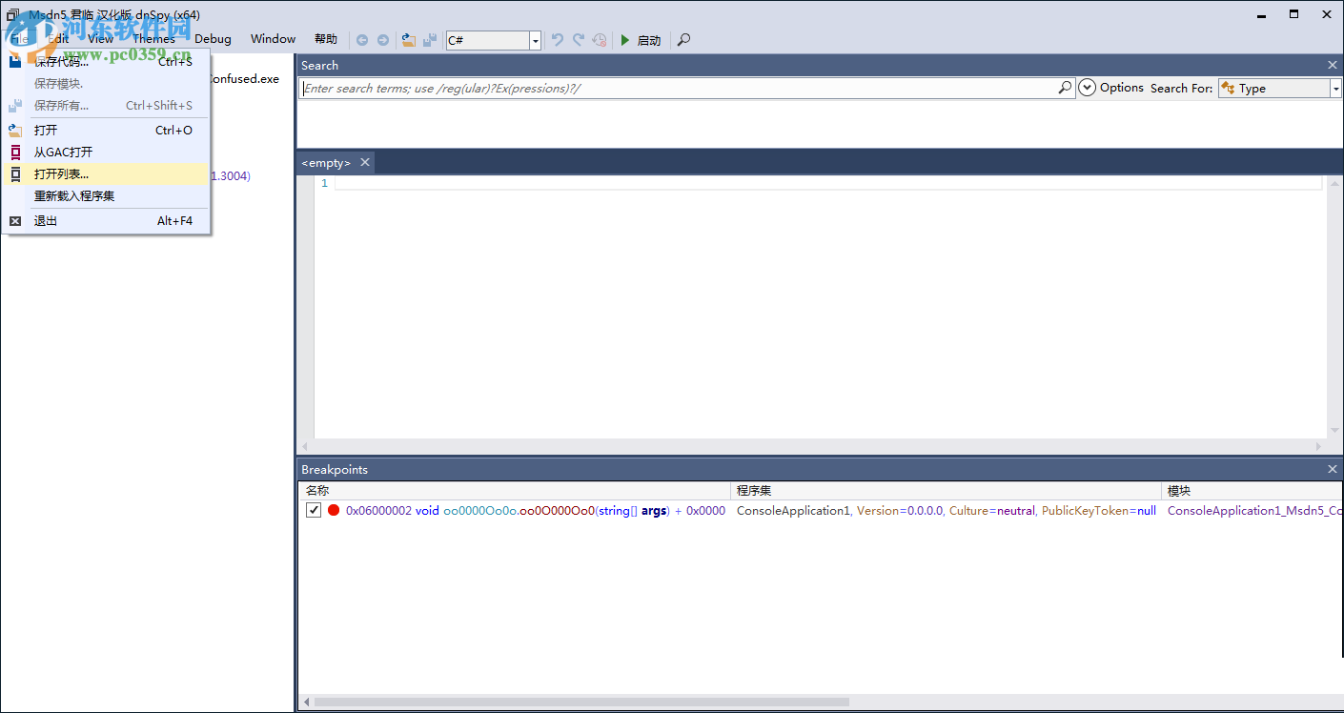Click the save-all disk icon in toolbar
The width and height of the screenshot is (1344, 713).
tap(430, 40)
